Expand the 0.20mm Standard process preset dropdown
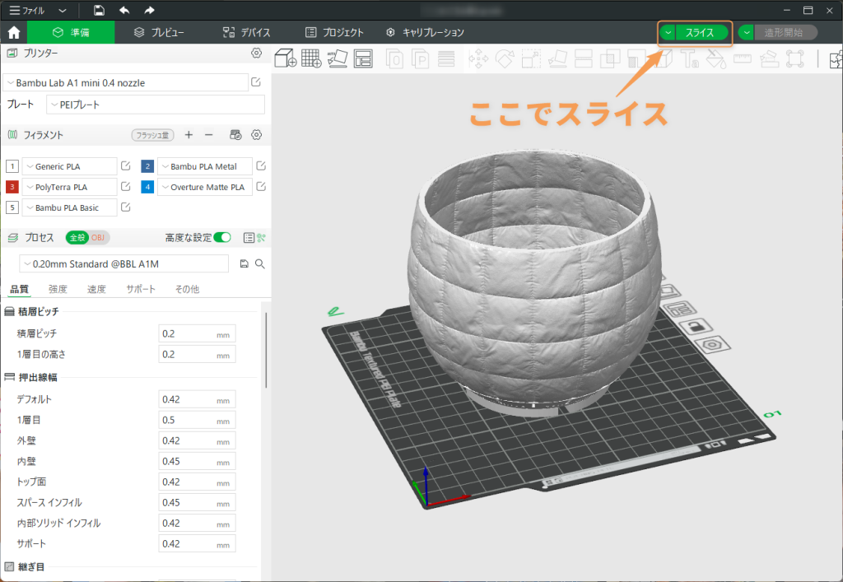This screenshot has width=843, height=582. 123,263
